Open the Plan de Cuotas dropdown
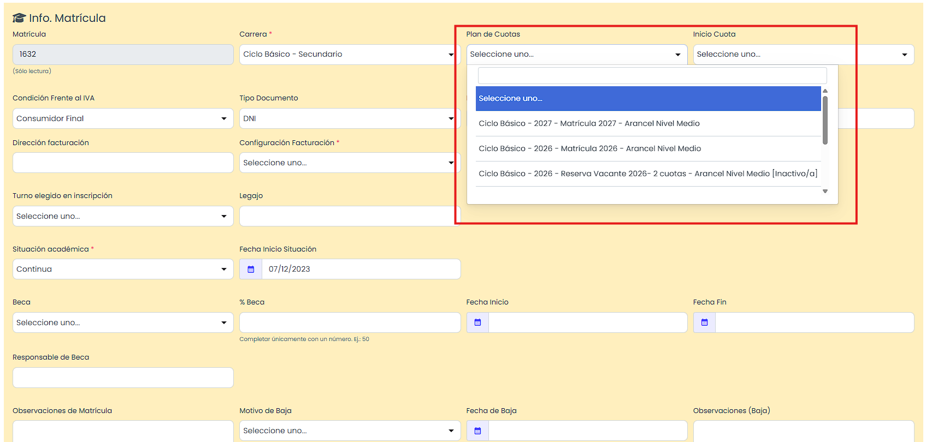The image size is (932, 442). [x=577, y=55]
